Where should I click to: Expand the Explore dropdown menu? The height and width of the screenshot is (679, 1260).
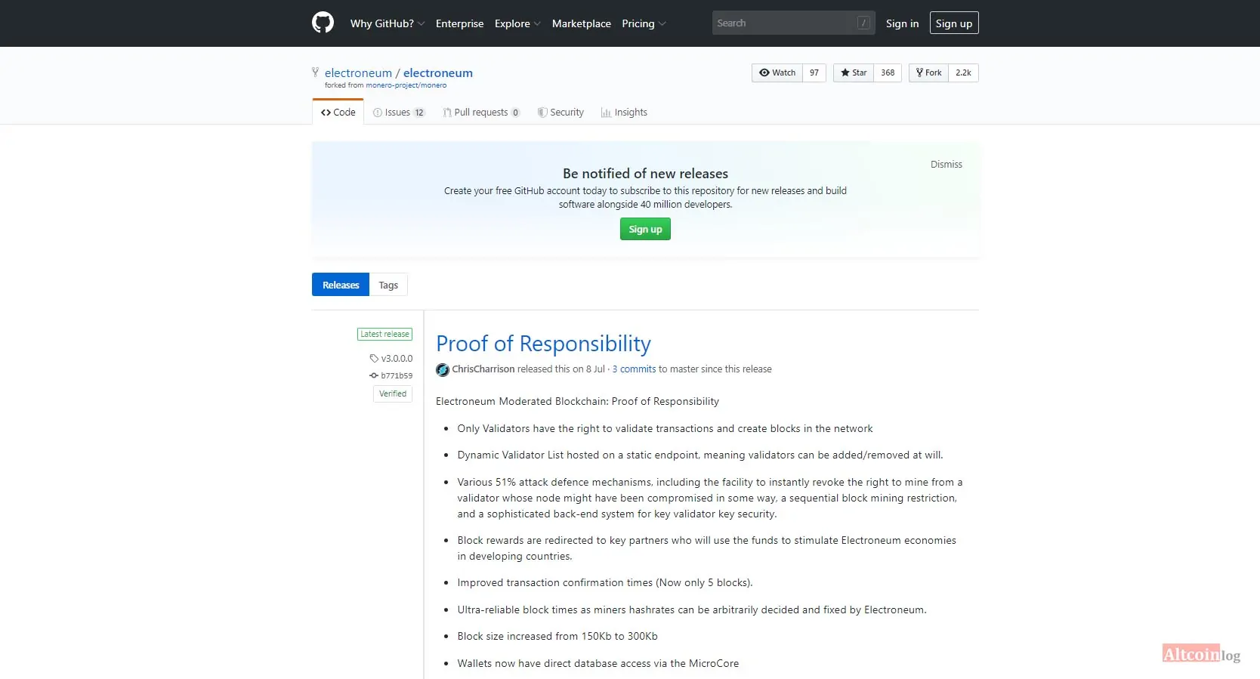[x=517, y=23]
